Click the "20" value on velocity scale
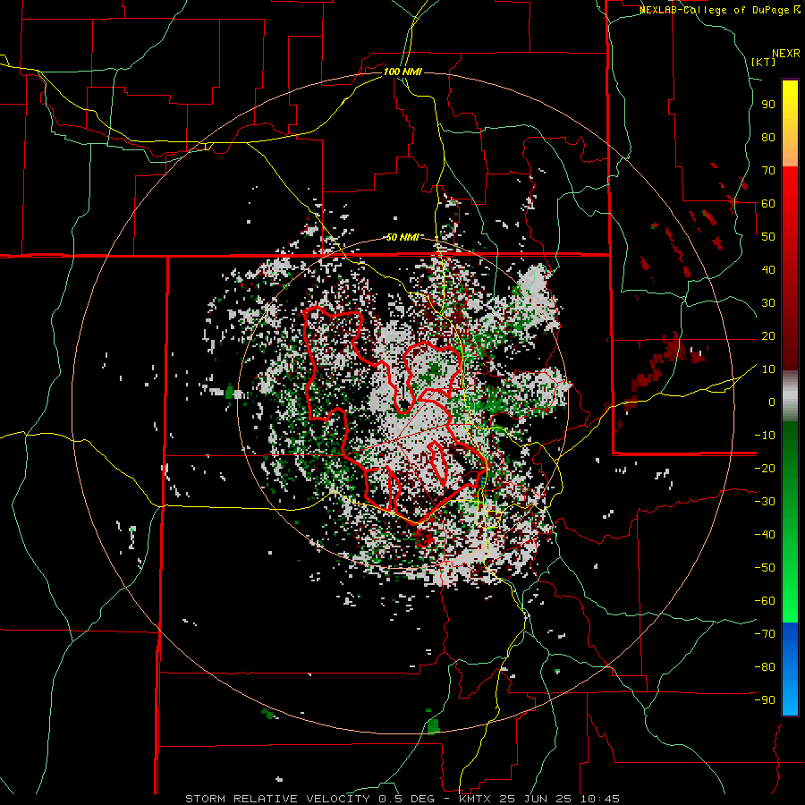This screenshot has height=805, width=805. 768,335
